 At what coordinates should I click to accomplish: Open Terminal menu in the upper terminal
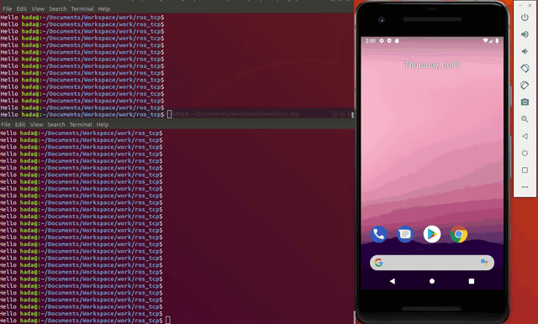click(x=82, y=9)
